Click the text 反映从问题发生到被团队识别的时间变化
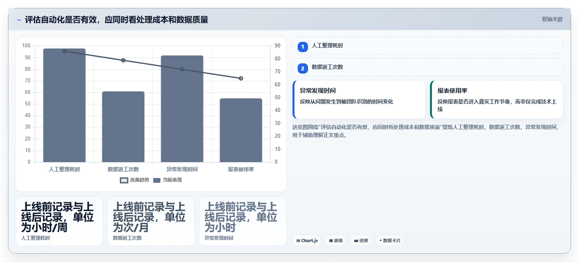The image size is (579, 262). tap(347, 102)
